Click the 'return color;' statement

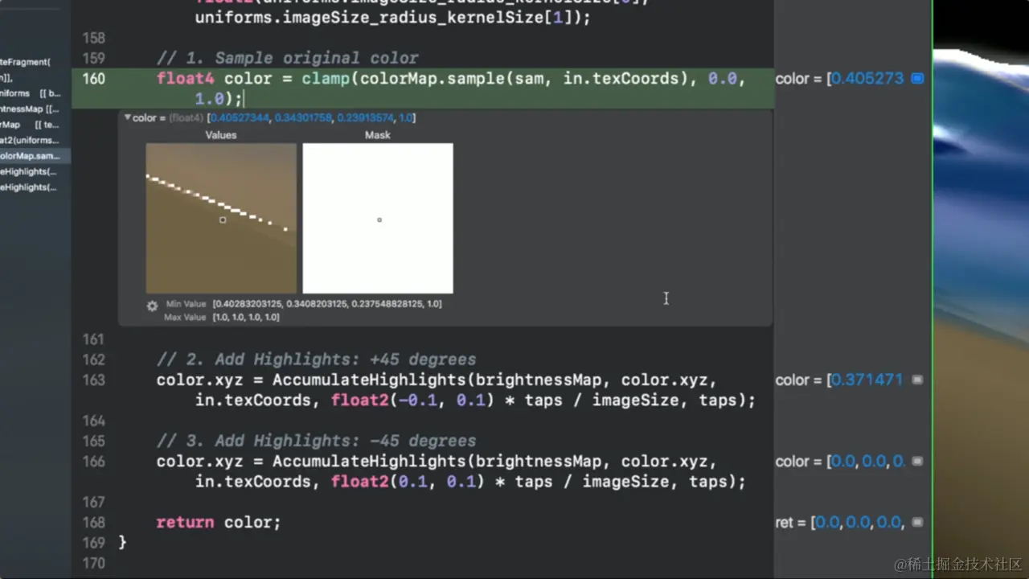219,522
